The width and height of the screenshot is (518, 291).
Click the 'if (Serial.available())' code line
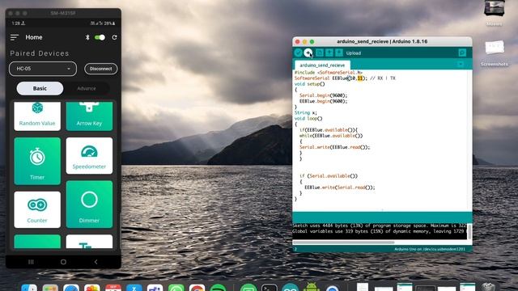329,176
